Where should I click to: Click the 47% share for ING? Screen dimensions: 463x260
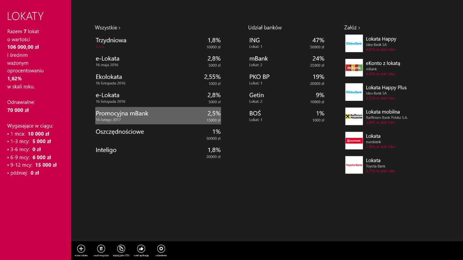point(318,40)
